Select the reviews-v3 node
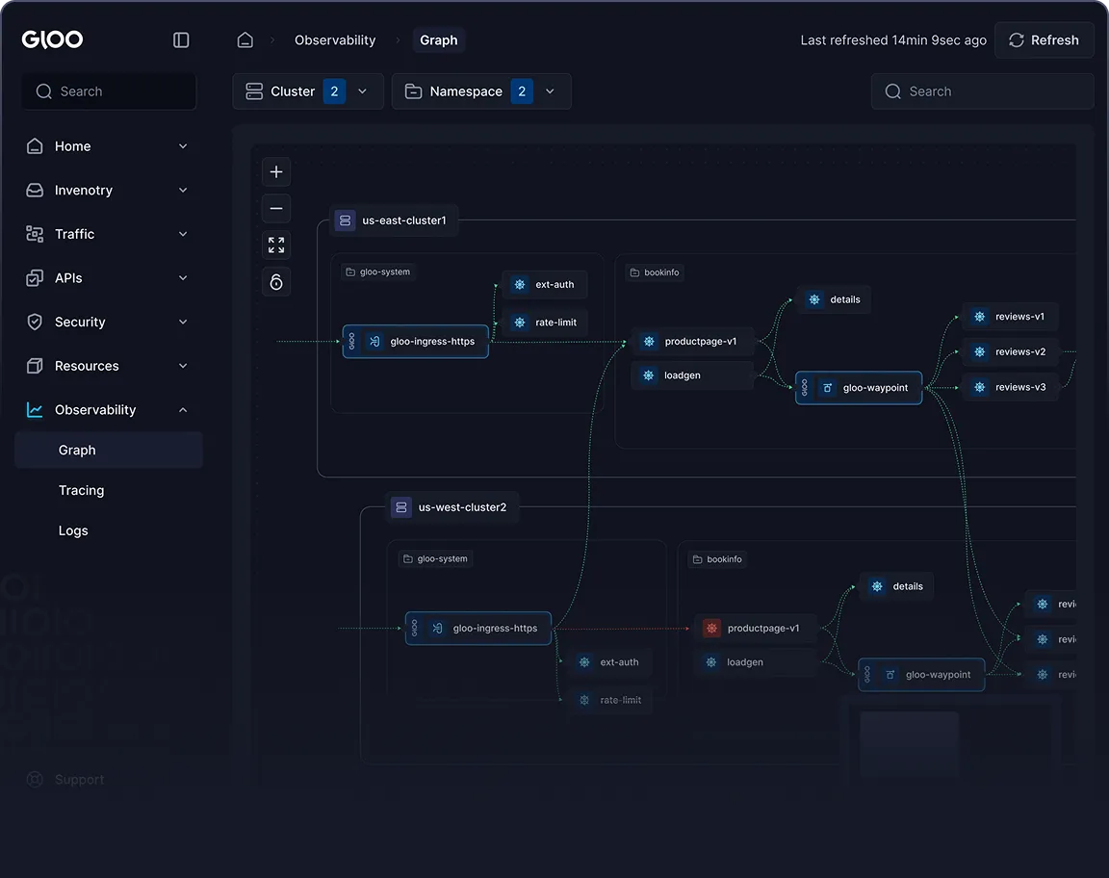This screenshot has width=1109, height=878. coord(1010,388)
